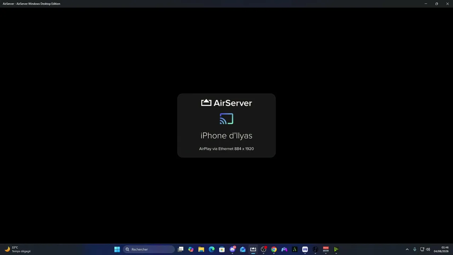
Task: Click the Rechercher taskbar search box
Action: tap(149, 249)
